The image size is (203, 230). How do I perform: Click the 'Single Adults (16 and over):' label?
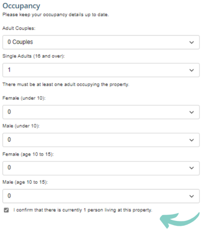[x=33, y=56]
